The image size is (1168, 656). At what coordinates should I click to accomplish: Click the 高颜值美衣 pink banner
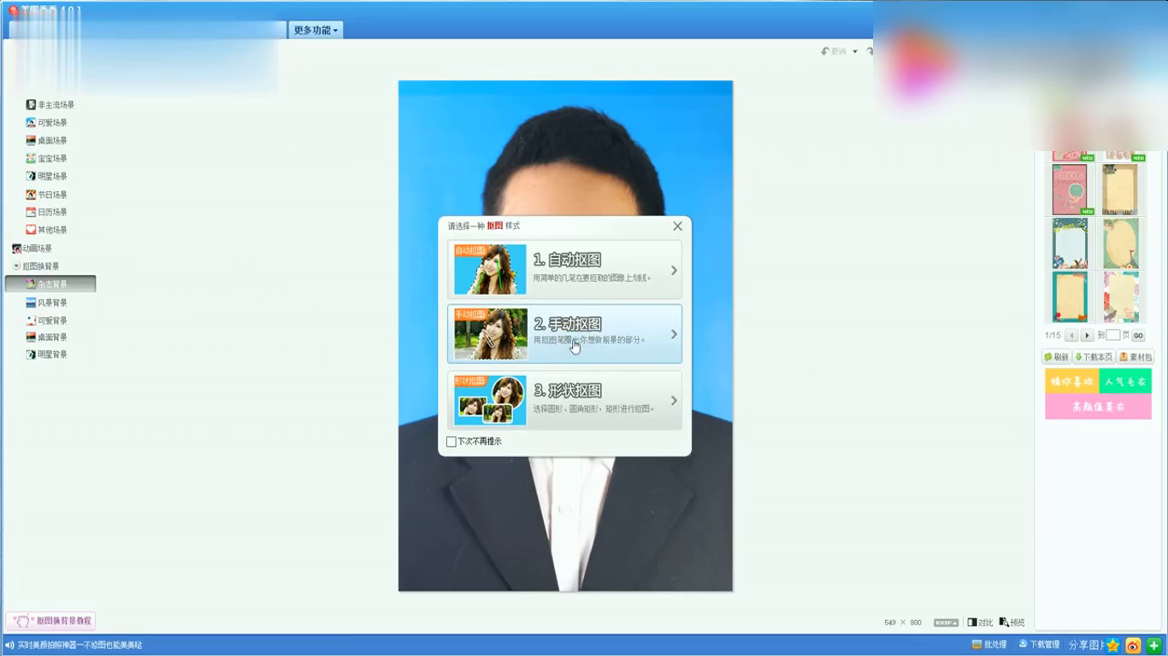[1098, 407]
